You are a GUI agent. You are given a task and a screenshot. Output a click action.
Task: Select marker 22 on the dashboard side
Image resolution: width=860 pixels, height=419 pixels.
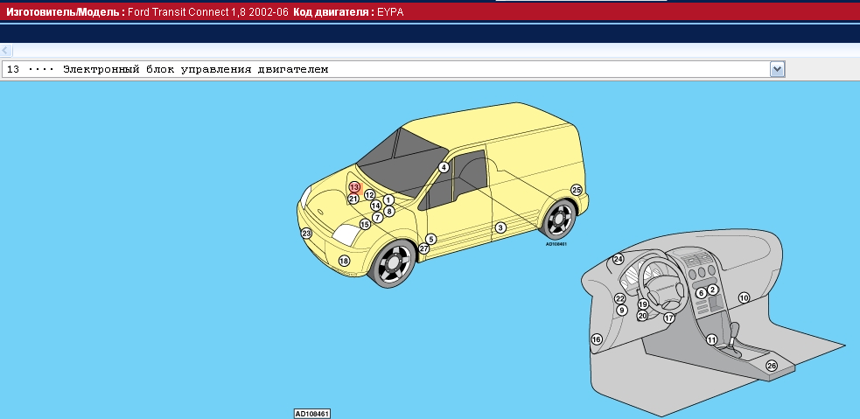click(x=620, y=299)
